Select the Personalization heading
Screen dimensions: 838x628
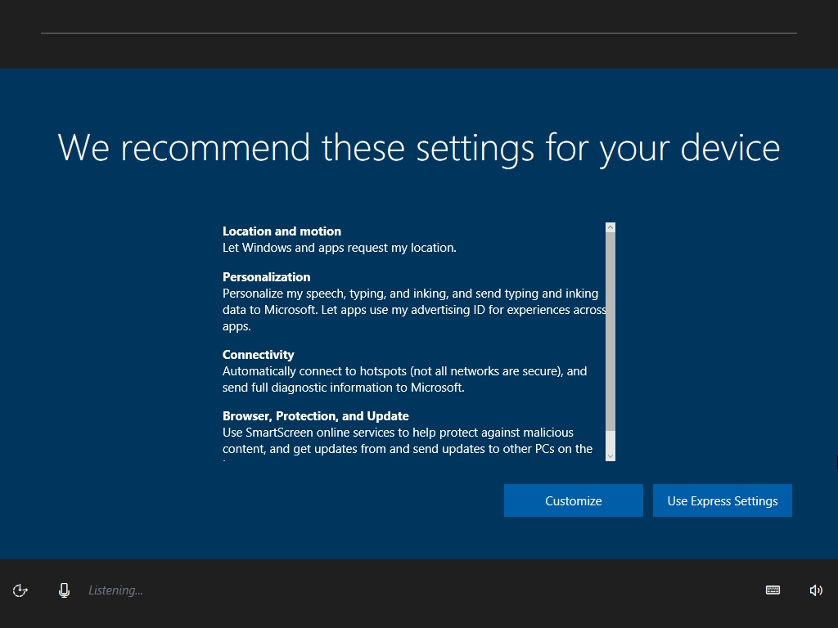pyautogui.click(x=266, y=277)
